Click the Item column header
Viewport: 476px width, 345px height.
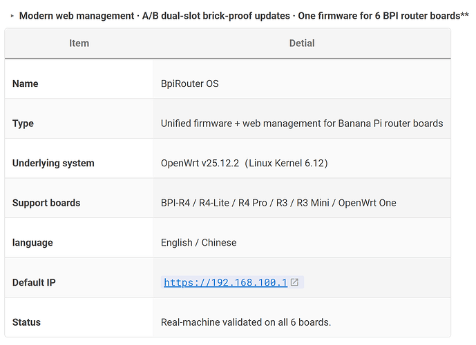tap(79, 43)
